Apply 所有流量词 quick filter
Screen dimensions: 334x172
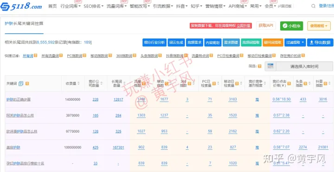[x=50, y=56]
